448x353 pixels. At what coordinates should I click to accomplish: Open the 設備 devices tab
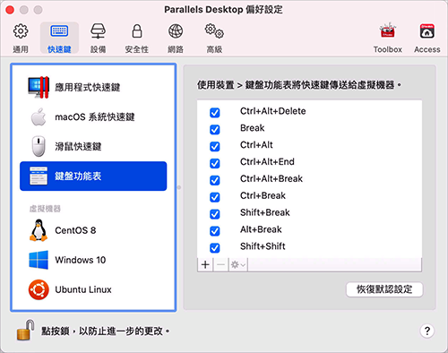point(98,38)
